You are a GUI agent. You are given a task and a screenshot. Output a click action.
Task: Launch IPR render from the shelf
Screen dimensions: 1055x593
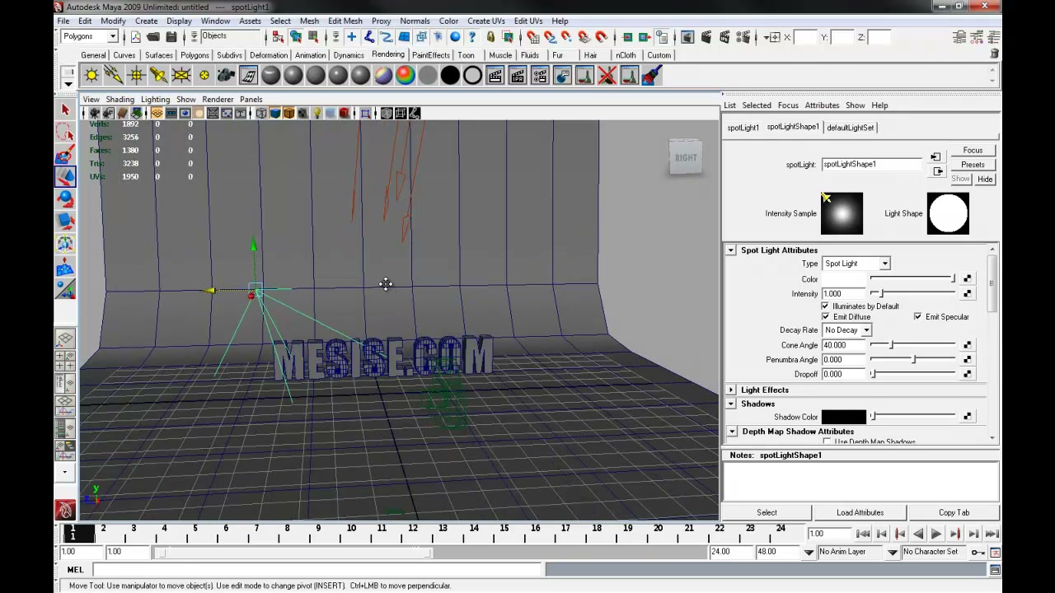[518, 76]
